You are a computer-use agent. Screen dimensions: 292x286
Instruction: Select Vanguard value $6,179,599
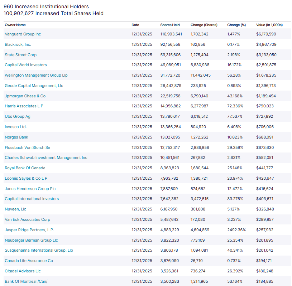[x=266, y=34]
